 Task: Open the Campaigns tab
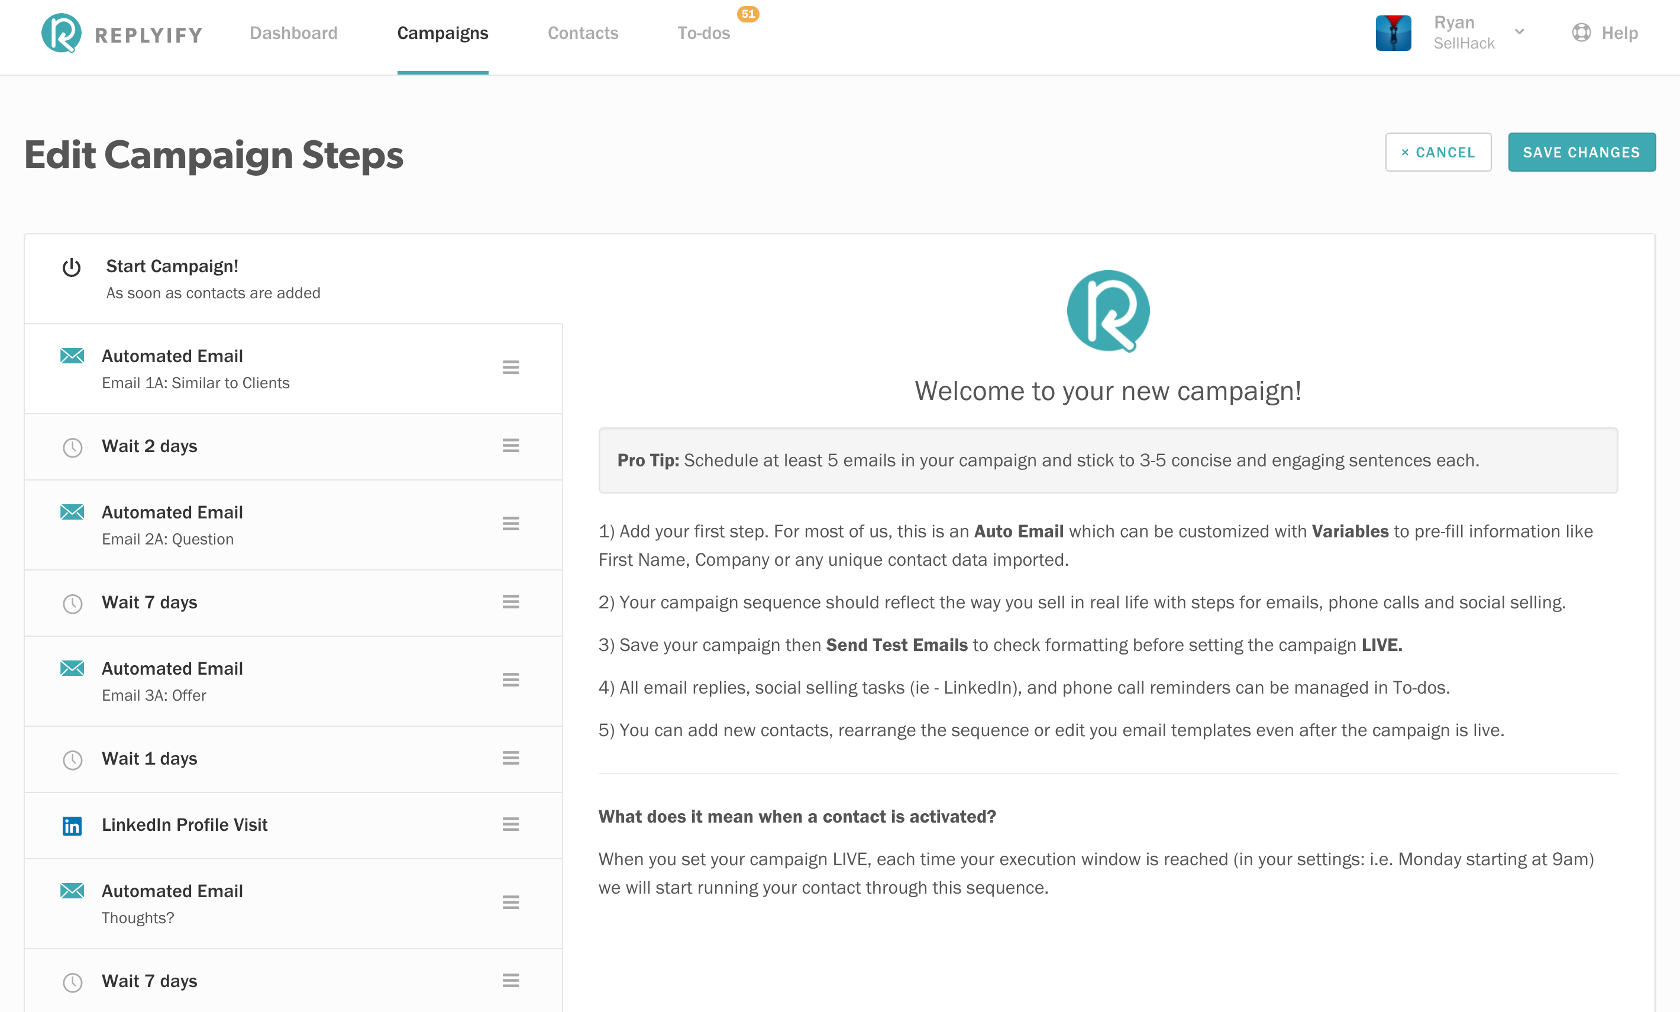point(442,33)
